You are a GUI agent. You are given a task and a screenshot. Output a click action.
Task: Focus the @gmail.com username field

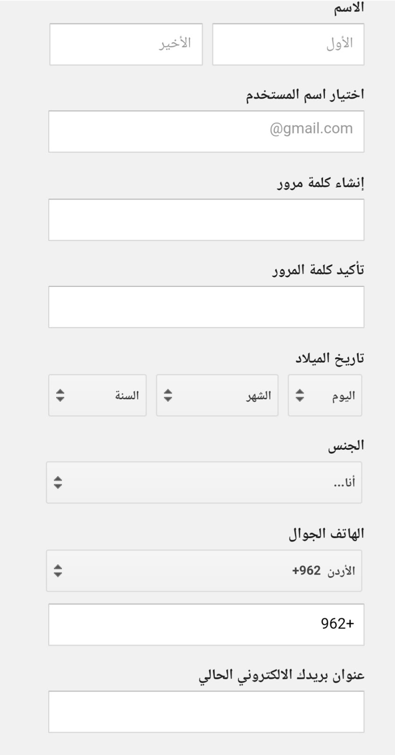click(x=206, y=132)
